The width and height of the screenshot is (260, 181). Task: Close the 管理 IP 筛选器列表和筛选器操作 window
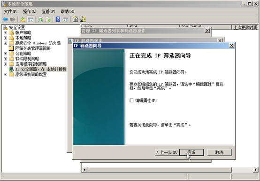[x=207, y=31]
